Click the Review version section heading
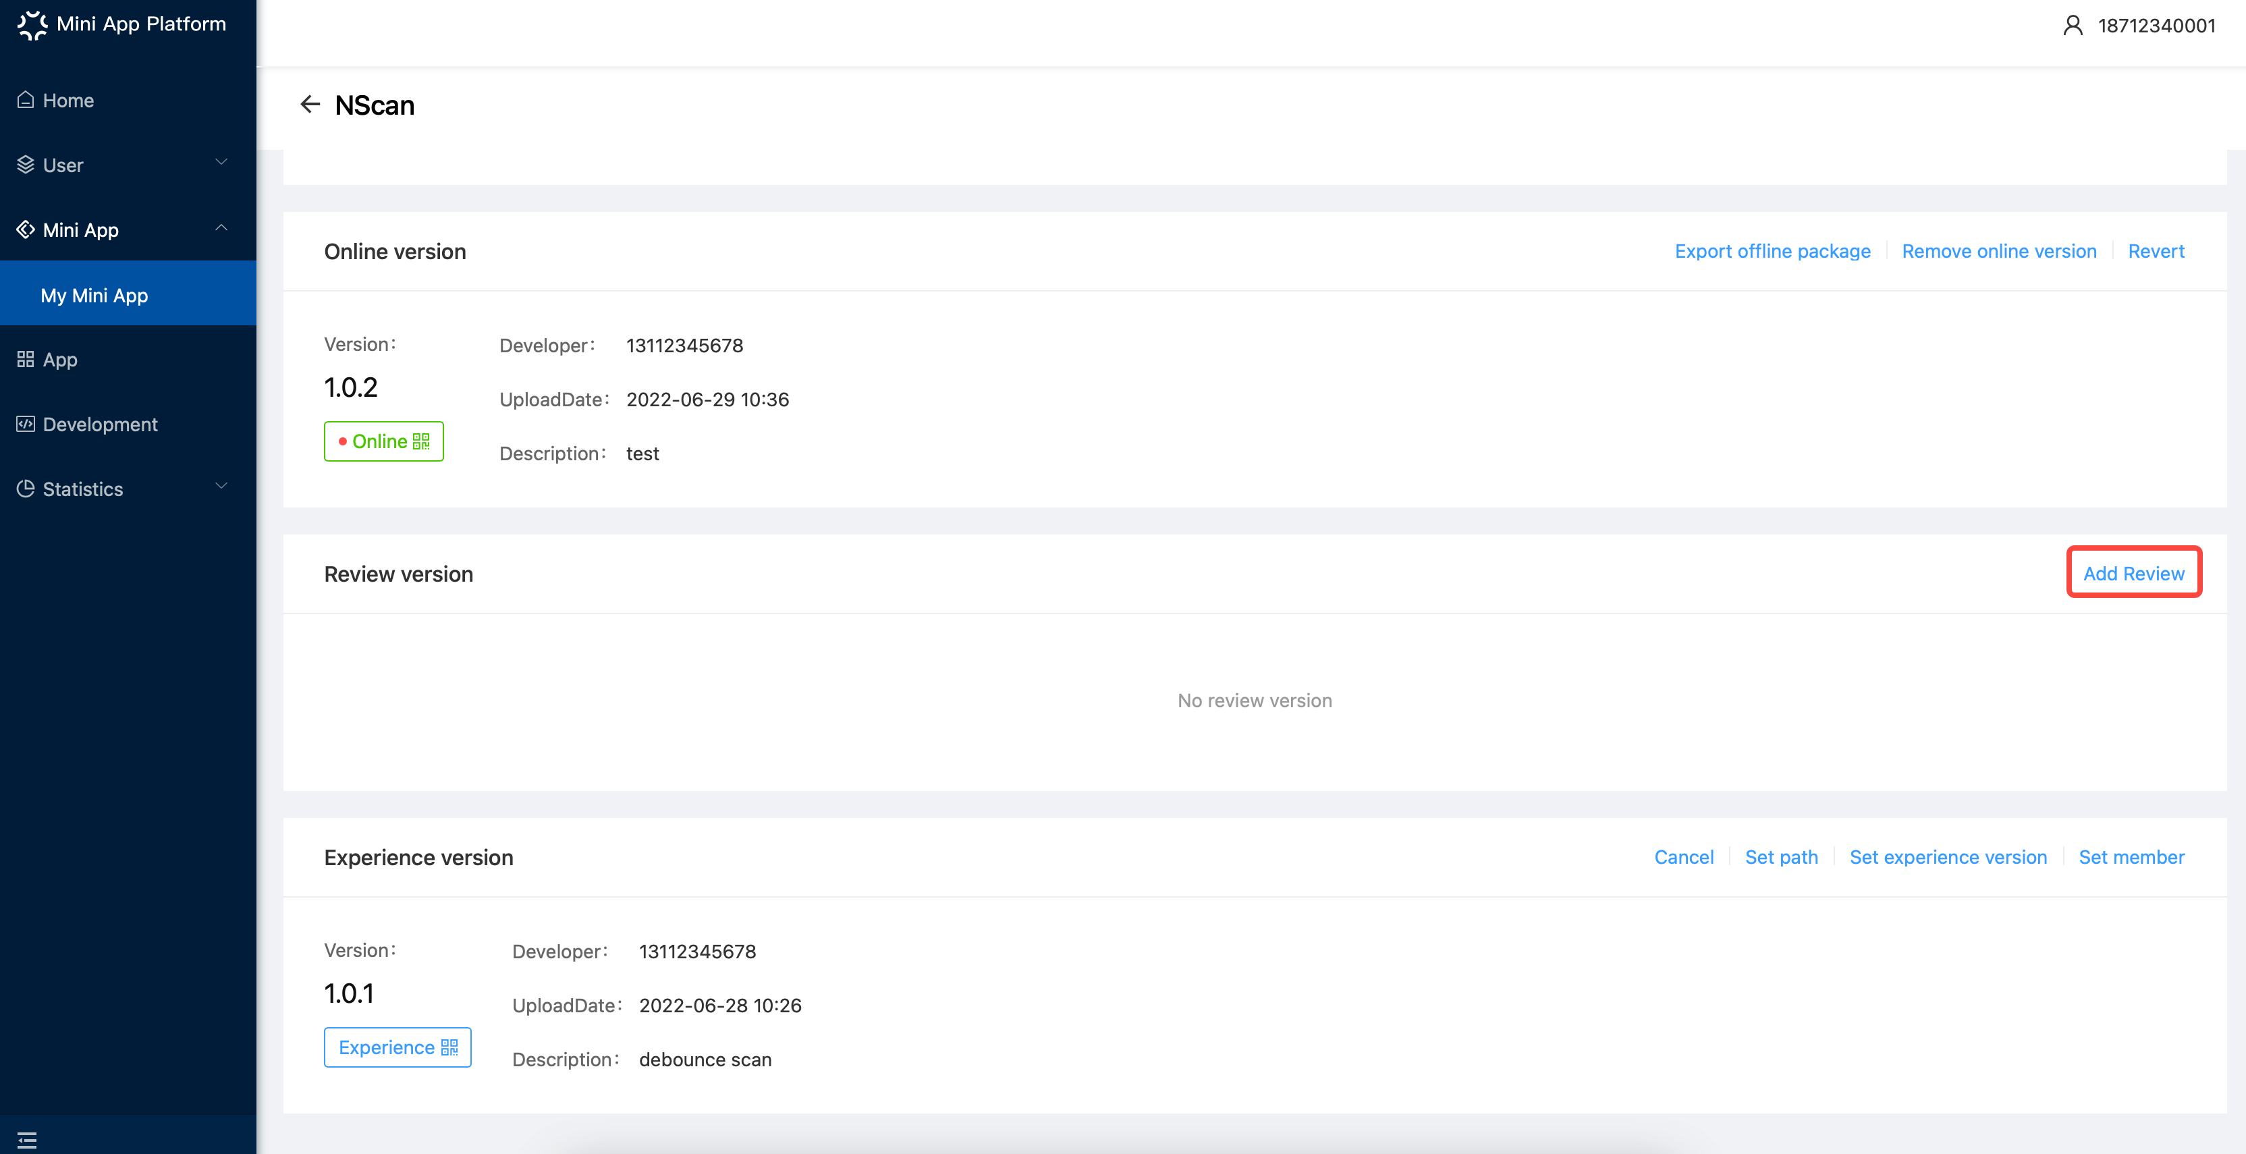This screenshot has width=2246, height=1154. pyautogui.click(x=398, y=574)
